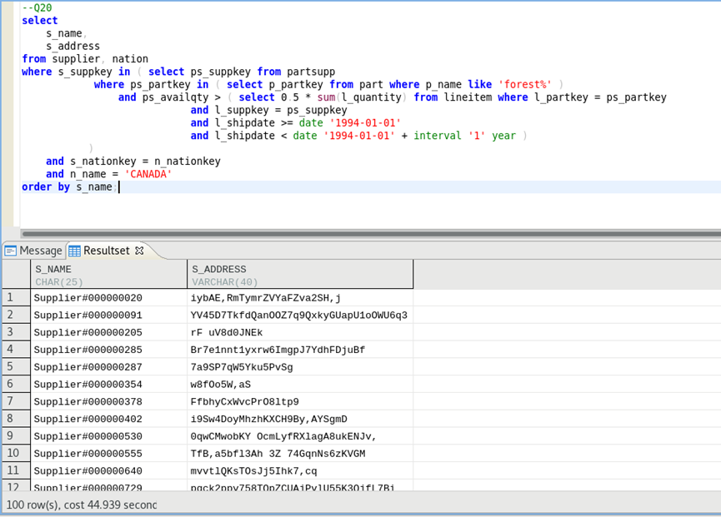Click cell Supplier#000000555
This screenshot has width=721, height=517.
109,454
